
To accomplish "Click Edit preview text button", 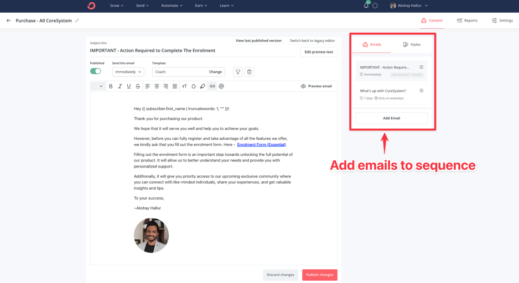I will tap(319, 52).
